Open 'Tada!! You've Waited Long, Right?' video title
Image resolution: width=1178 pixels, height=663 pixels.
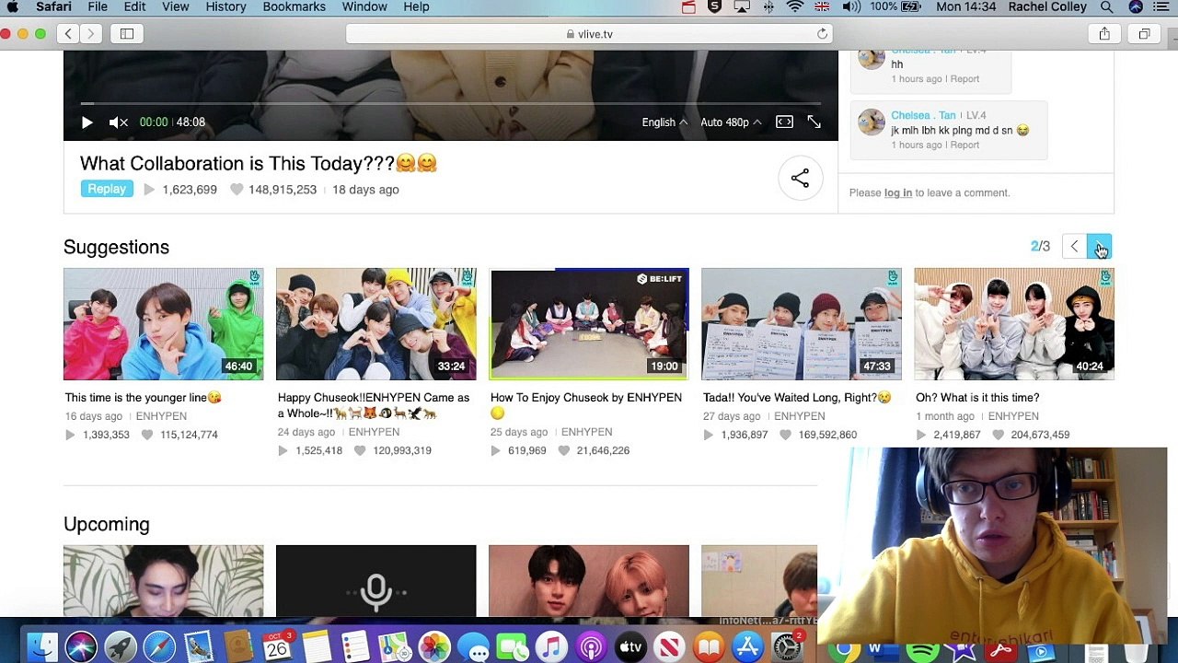click(797, 398)
